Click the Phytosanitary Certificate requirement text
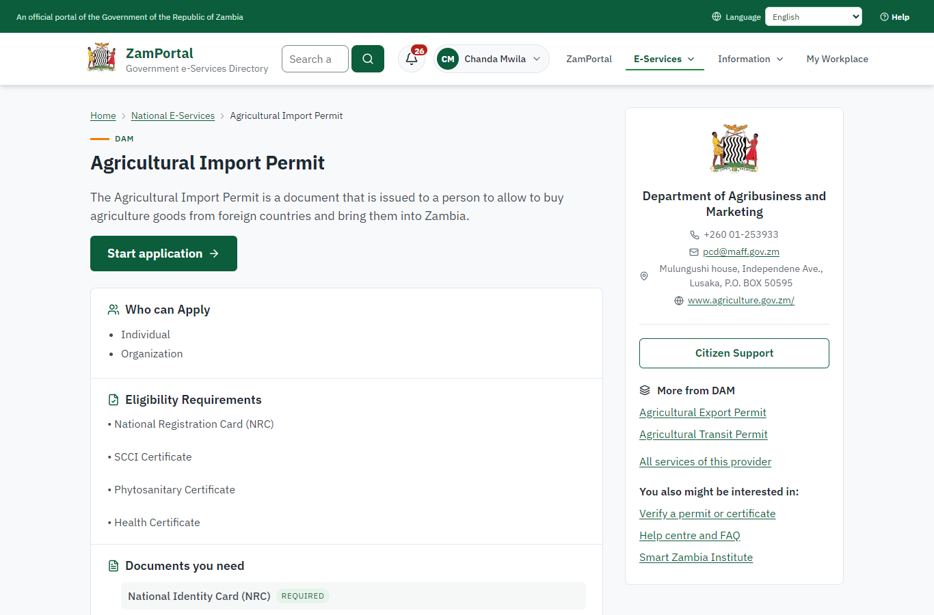 [174, 490]
